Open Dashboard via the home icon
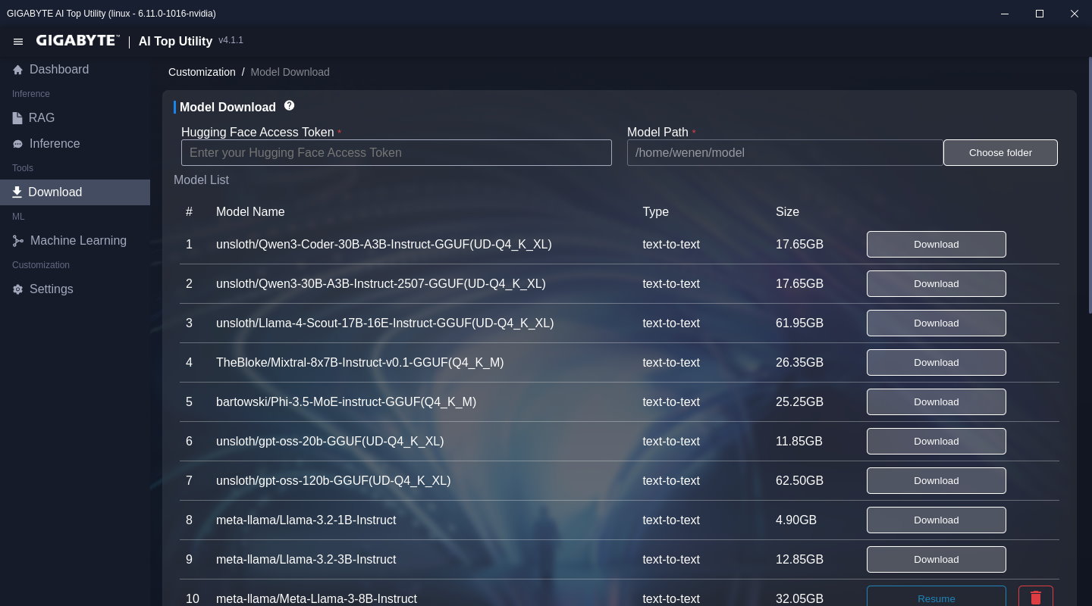 (18, 70)
